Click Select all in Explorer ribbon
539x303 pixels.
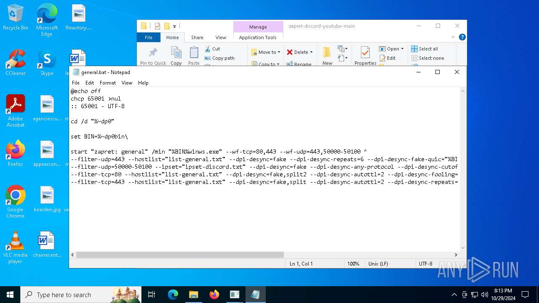(424, 49)
